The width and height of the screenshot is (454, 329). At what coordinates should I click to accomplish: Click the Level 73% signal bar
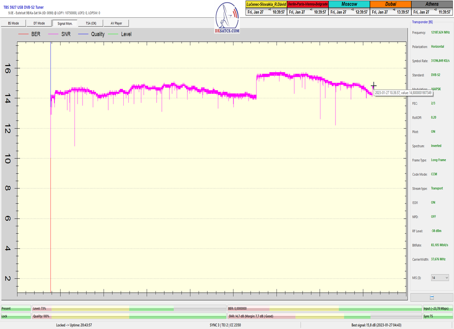tap(129, 309)
